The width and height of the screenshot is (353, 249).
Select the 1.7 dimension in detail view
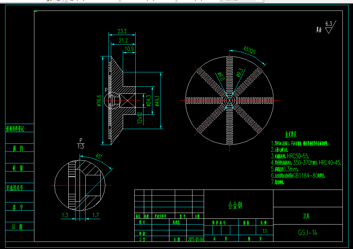(96, 215)
